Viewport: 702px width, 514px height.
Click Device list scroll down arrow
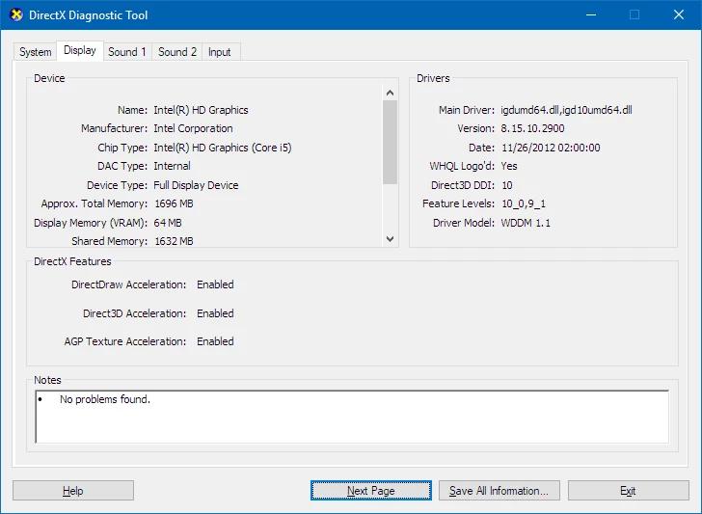[390, 239]
